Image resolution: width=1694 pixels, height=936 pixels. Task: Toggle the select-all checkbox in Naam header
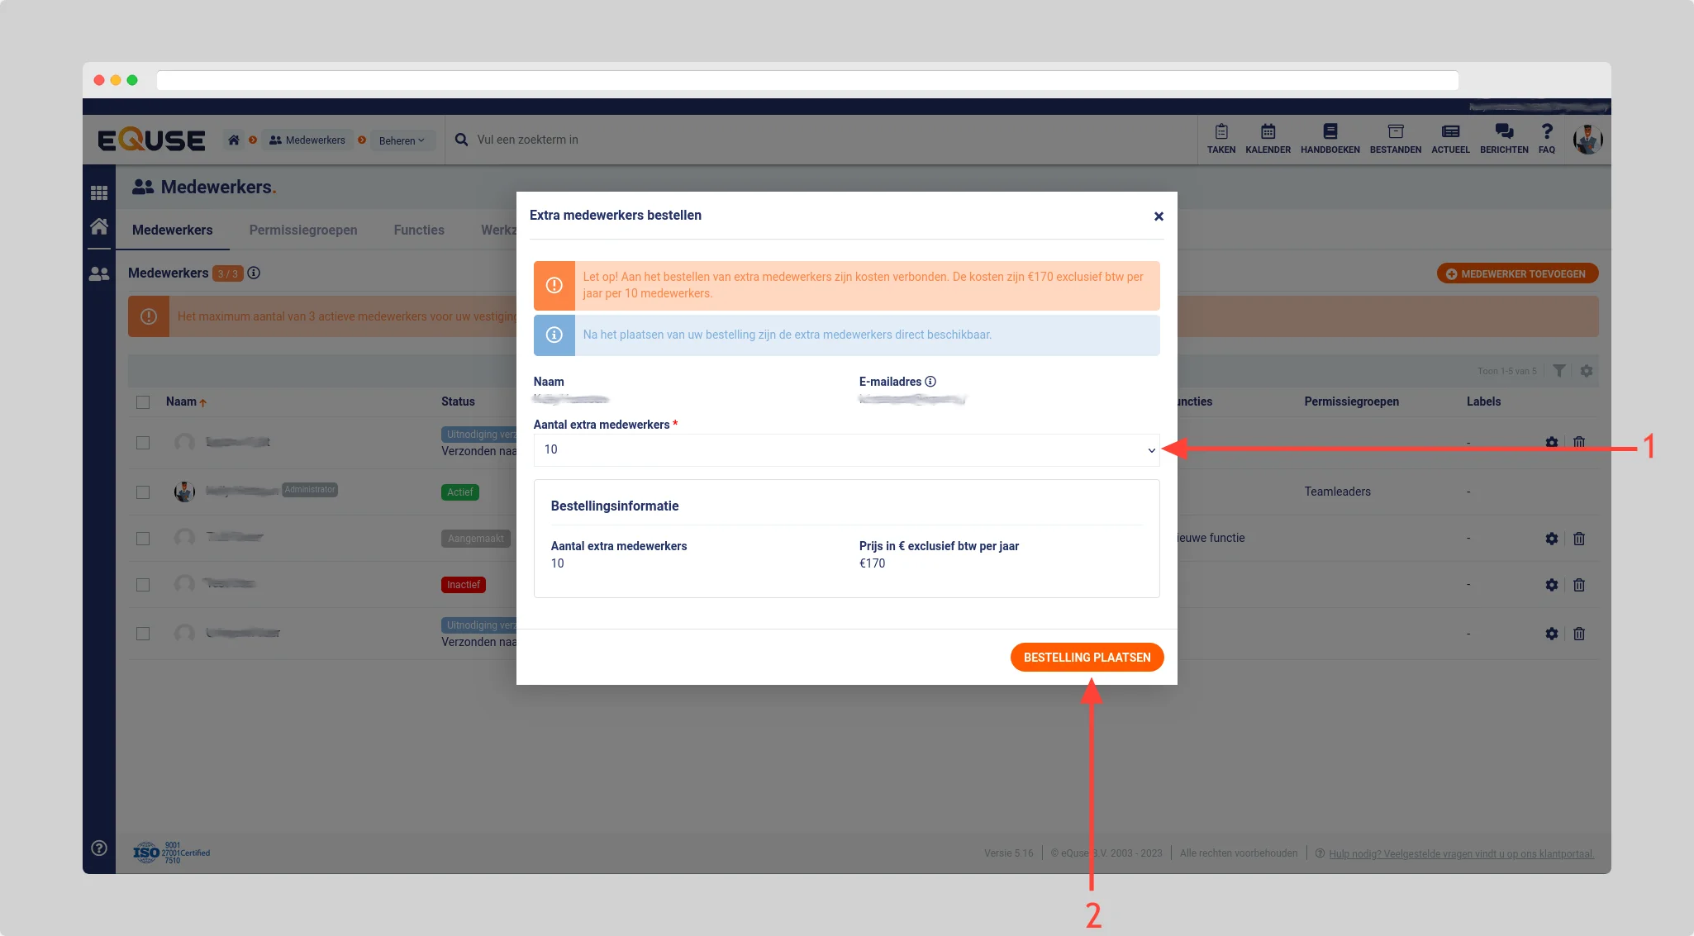point(143,402)
